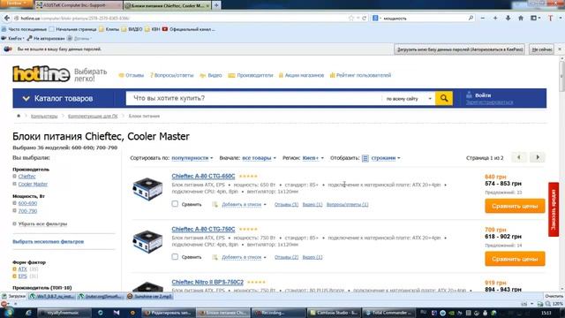
Task: Zoom out with the minus toolbar icon
Action: coord(483,18)
